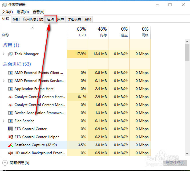Image resolution: width=190 pixels, height=171 pixels.
Task: Switch to the 详细信息 tab
Action: pyautogui.click(x=74, y=19)
